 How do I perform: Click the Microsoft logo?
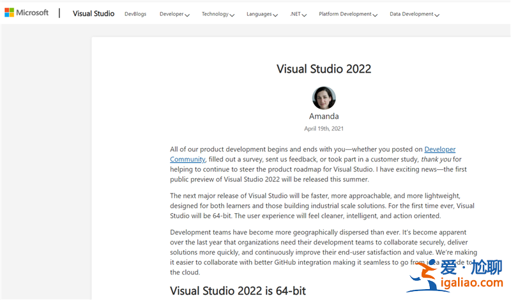click(x=26, y=13)
